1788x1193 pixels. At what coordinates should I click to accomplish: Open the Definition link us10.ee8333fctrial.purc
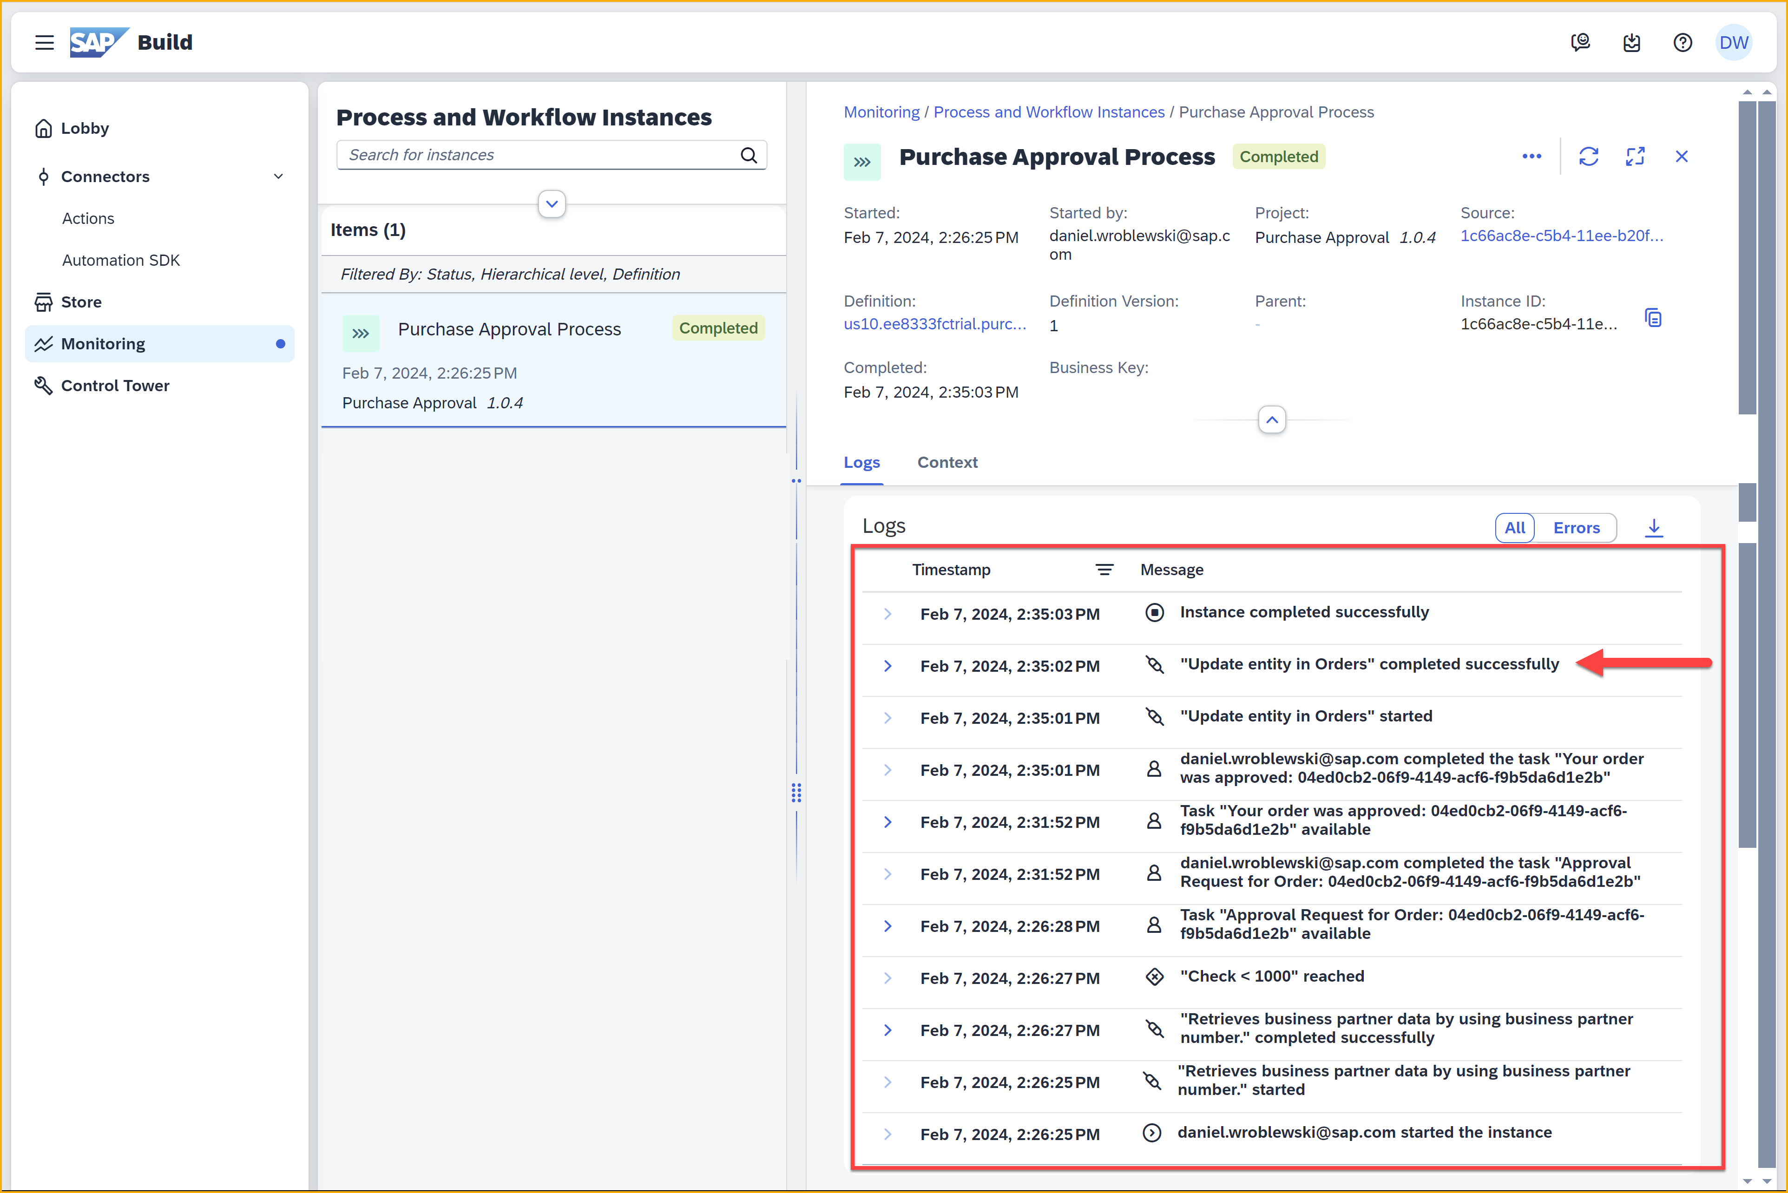[934, 324]
